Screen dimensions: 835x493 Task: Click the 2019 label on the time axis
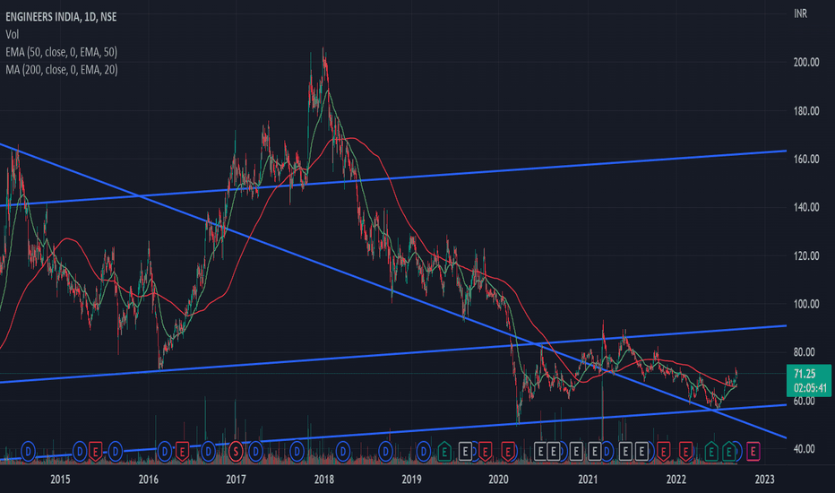tap(411, 480)
